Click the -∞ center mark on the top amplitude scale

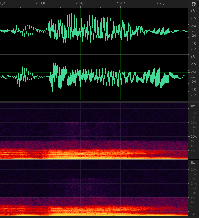(x=193, y=31)
